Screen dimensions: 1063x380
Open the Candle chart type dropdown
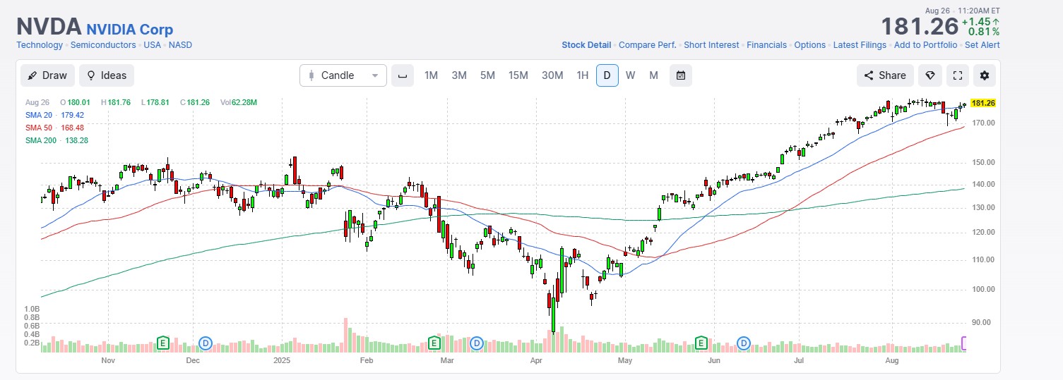(x=343, y=75)
